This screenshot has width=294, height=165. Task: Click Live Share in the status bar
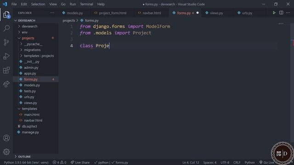[x=80, y=162]
